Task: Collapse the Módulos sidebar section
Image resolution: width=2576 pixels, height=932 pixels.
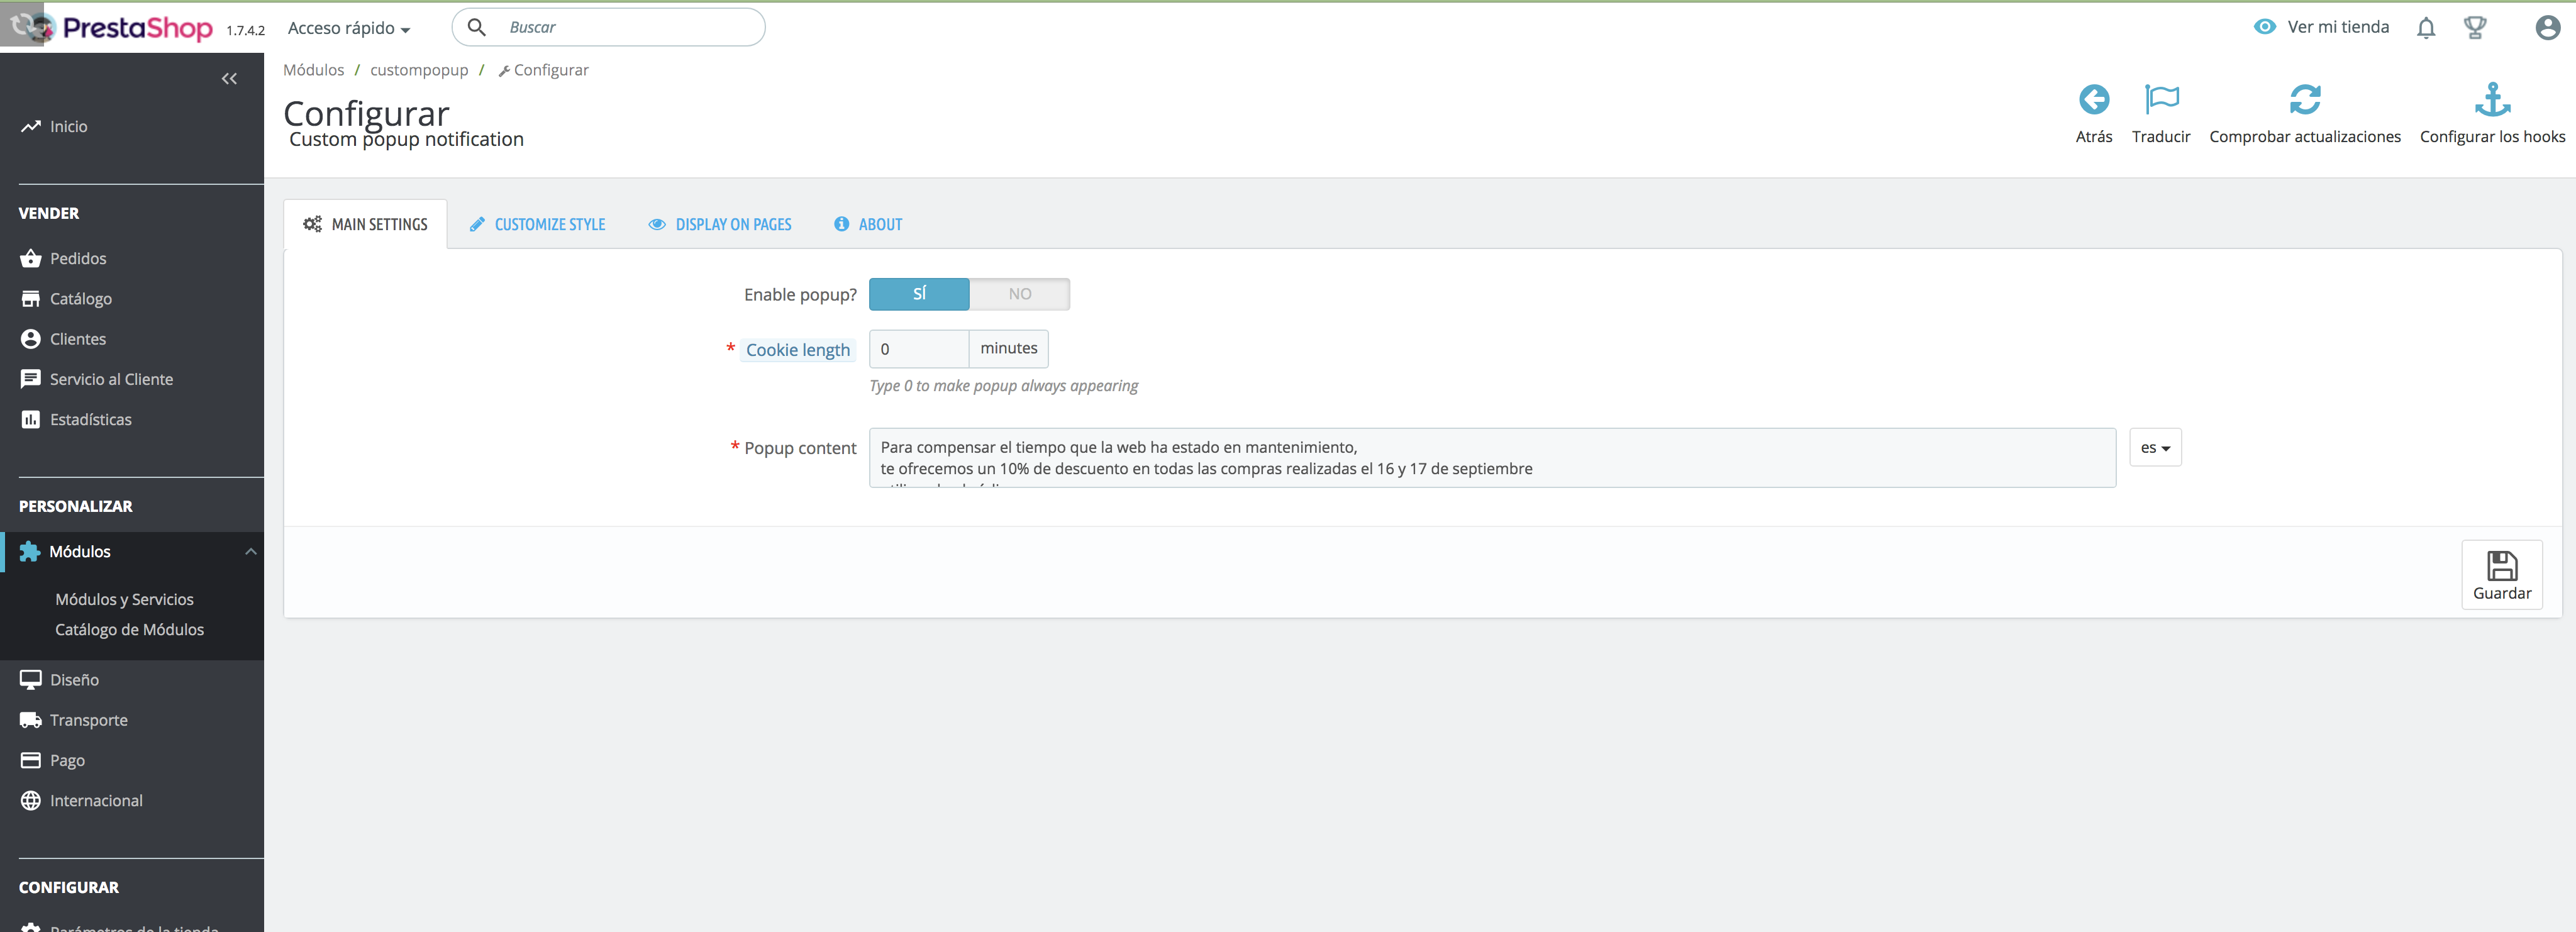Action: (x=250, y=552)
